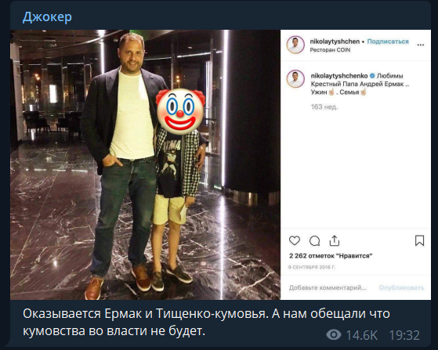The height and width of the screenshot is (350, 438).
Task: Click the avatar next to the caption
Action: [295, 79]
